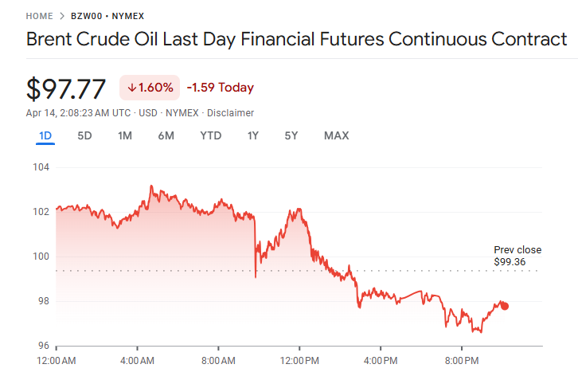The height and width of the screenshot is (376, 578).
Task: Switch to the 5D chart range
Action: pyautogui.click(x=84, y=135)
